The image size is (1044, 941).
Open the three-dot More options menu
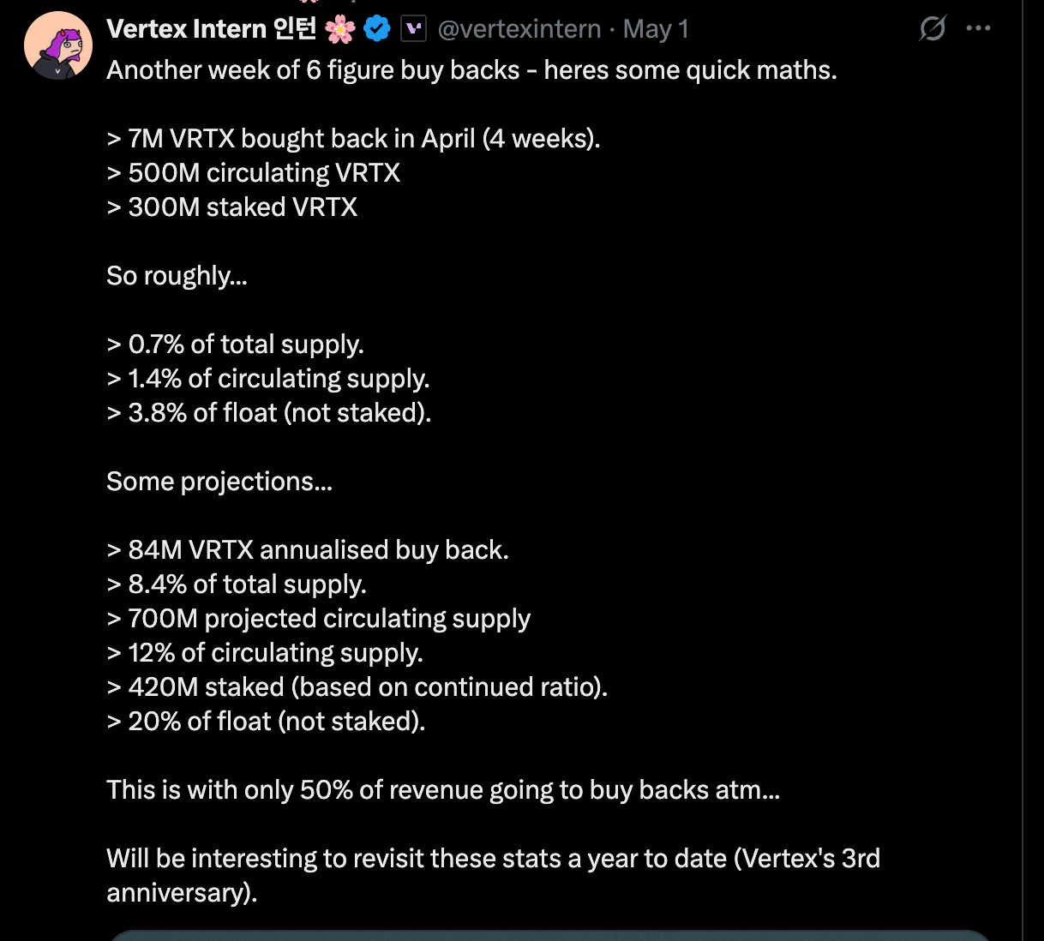978,28
